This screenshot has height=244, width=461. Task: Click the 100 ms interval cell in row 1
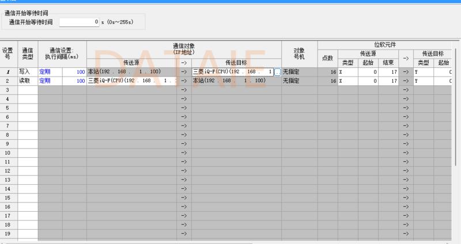coord(74,72)
